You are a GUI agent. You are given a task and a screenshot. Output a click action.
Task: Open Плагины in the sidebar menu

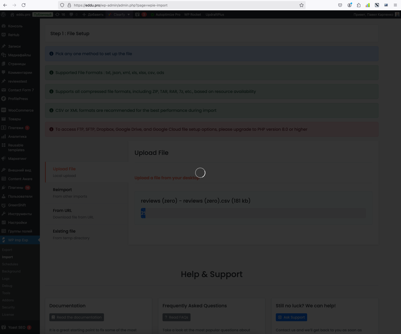tap(16, 188)
